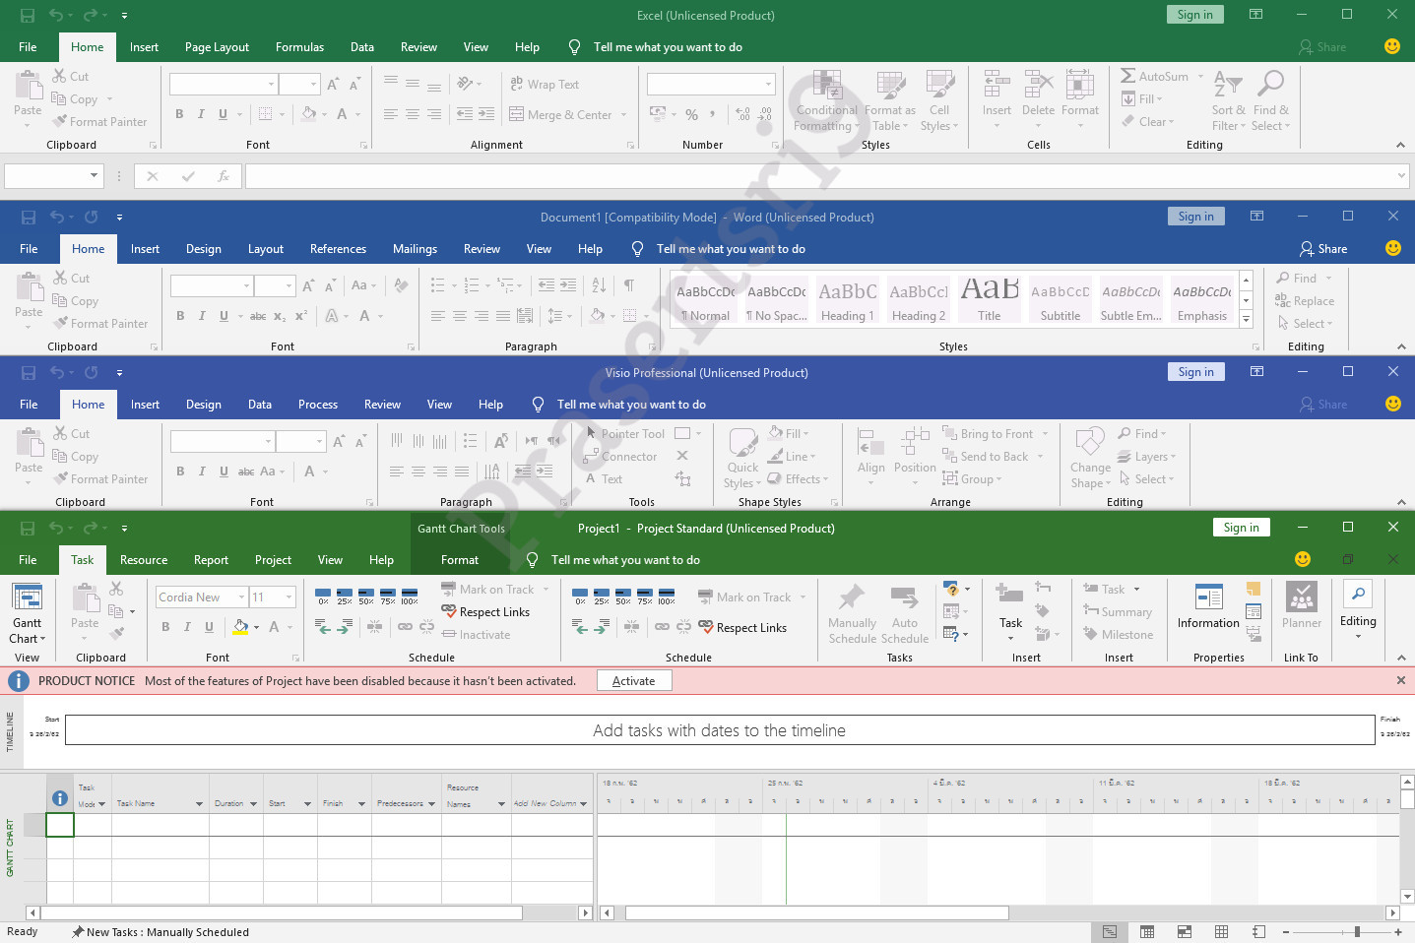The image size is (1415, 943).
Task: Click Sign in button in Excel
Action: pyautogui.click(x=1194, y=15)
